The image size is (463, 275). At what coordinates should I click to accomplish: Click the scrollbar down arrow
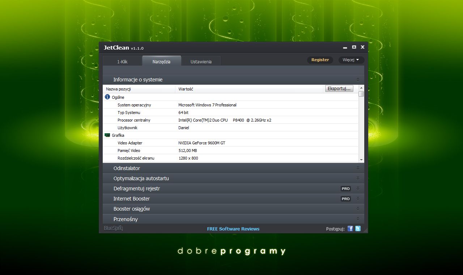pyautogui.click(x=361, y=160)
